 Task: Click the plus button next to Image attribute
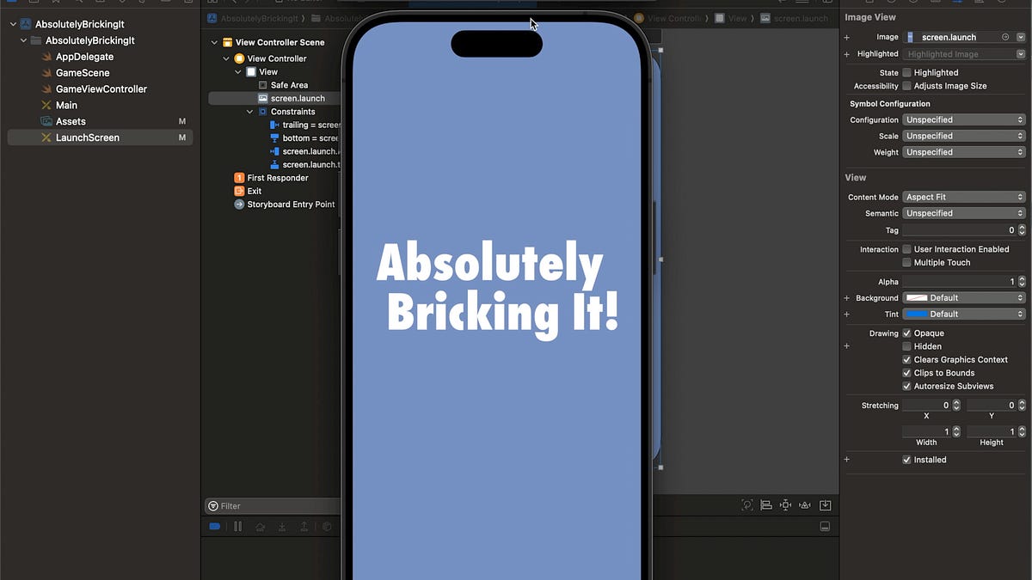pos(846,36)
